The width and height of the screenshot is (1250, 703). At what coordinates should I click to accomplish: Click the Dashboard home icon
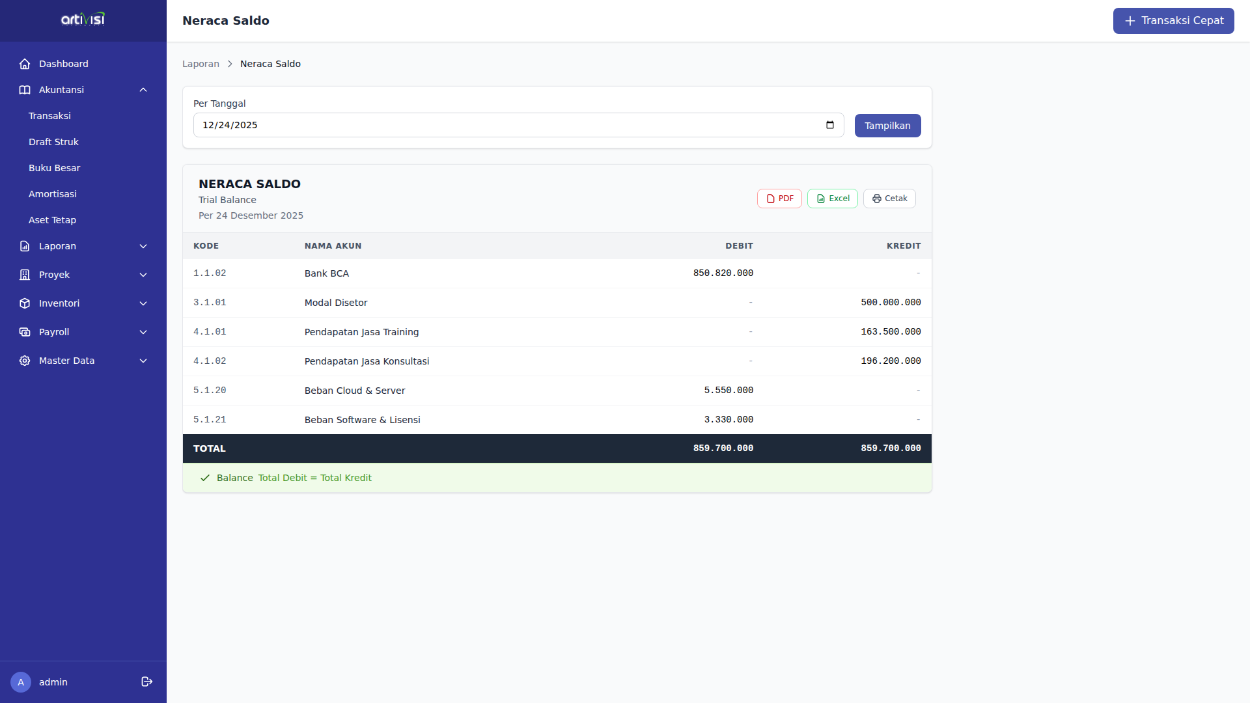tap(25, 64)
